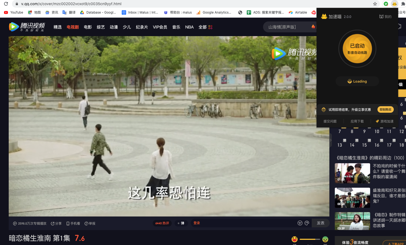Reload the page with the refresh icon
The image size is (406, 245).
tap(6, 4)
